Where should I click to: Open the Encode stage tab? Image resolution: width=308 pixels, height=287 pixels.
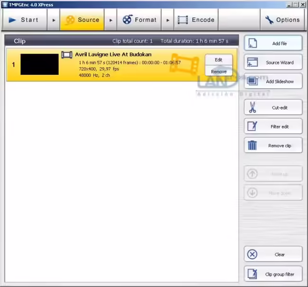pos(196,19)
